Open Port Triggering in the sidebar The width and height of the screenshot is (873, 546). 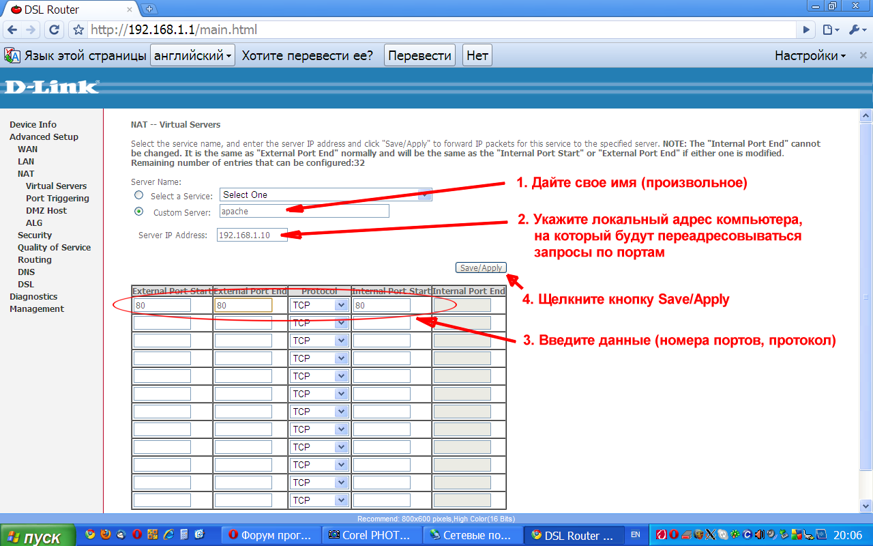point(57,199)
